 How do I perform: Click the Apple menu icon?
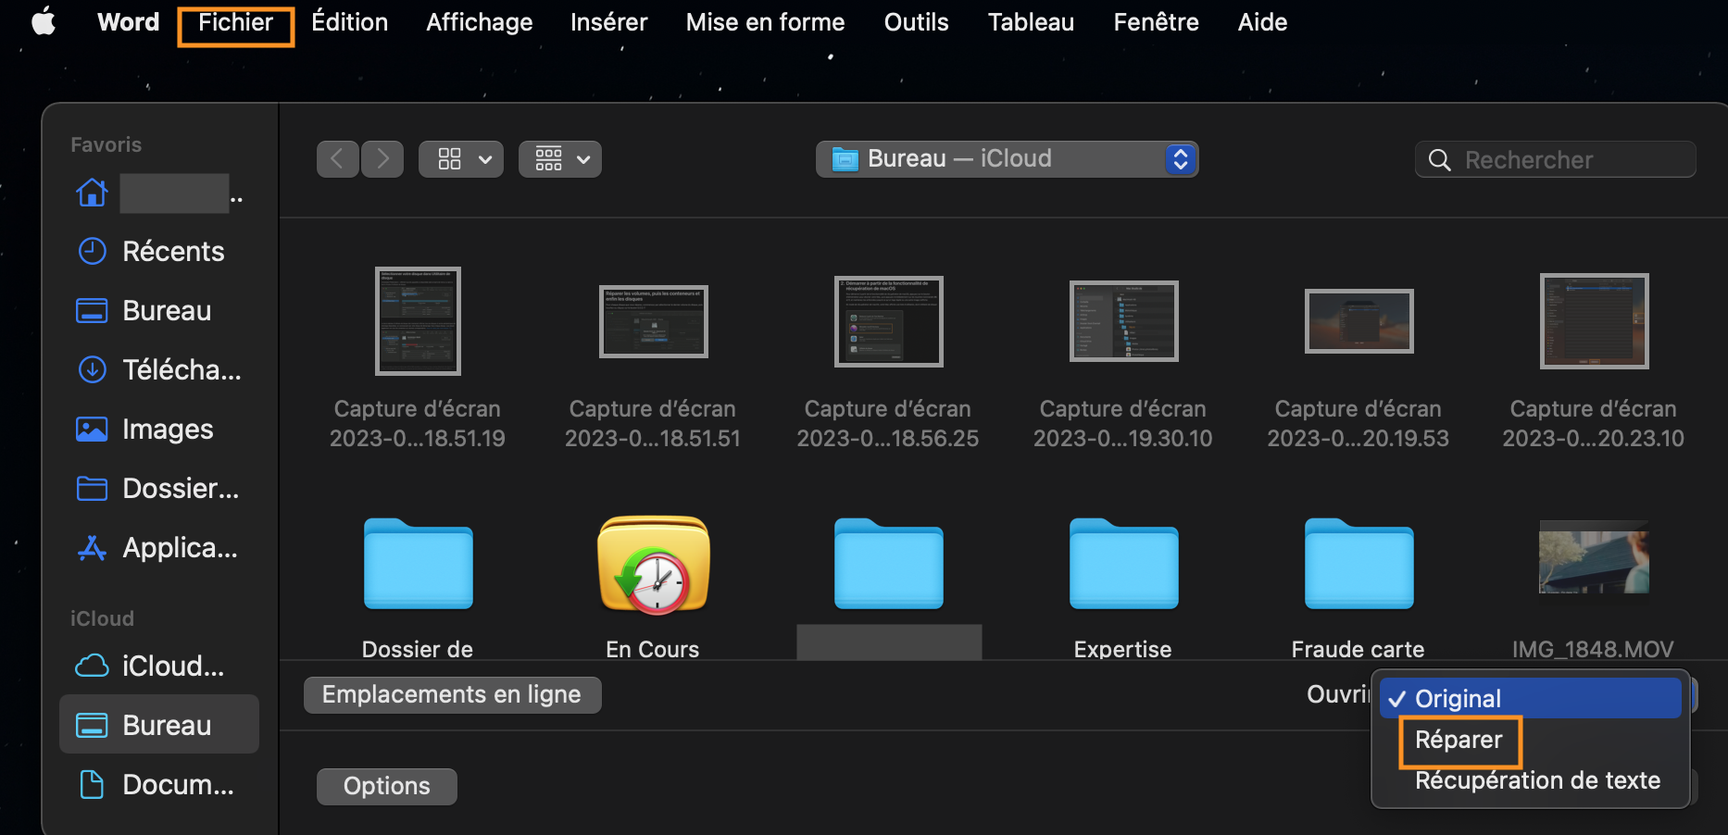coord(44,22)
